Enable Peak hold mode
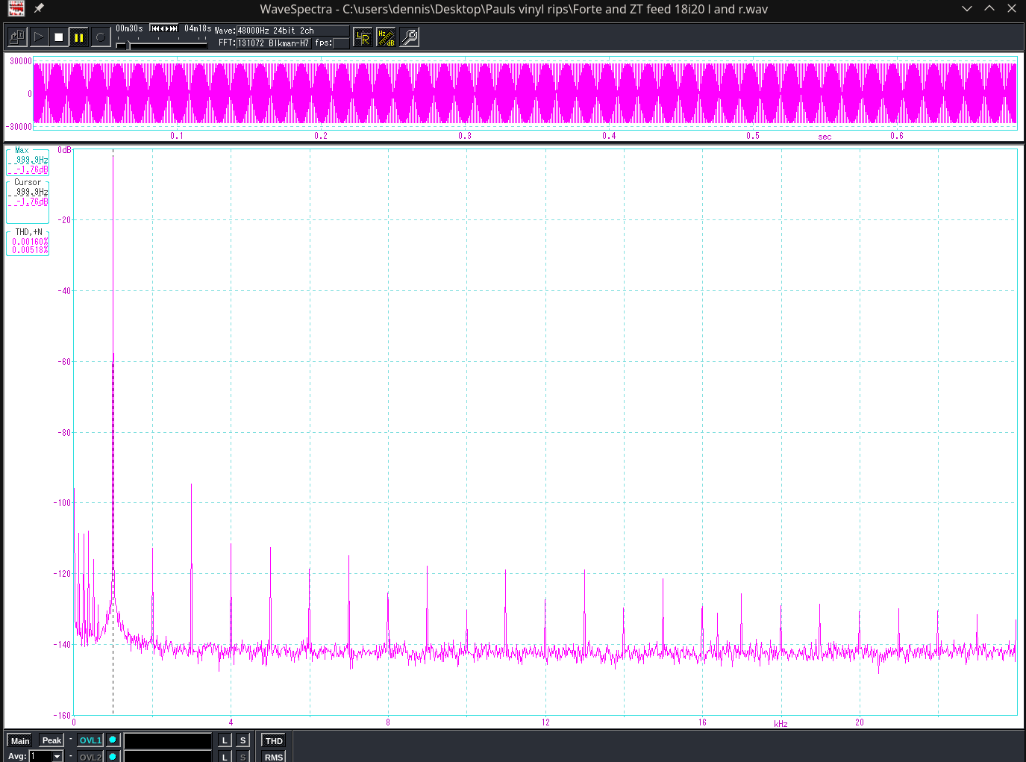This screenshot has width=1026, height=762. tap(51, 740)
